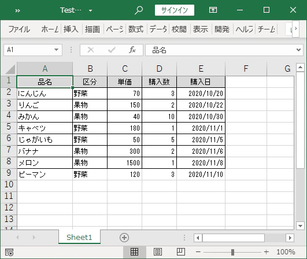The width and height of the screenshot is (307, 259).
Task: Select the 単価 header cell
Action: [x=124, y=82]
